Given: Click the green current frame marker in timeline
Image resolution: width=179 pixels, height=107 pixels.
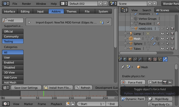Looking at the screenshot, I should [x=44, y=93].
